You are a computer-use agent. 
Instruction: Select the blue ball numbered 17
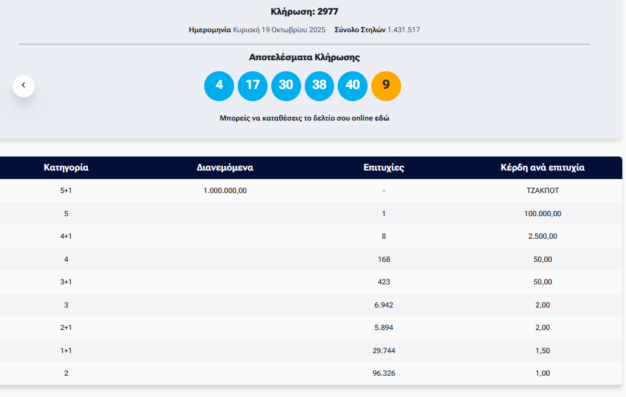point(252,86)
